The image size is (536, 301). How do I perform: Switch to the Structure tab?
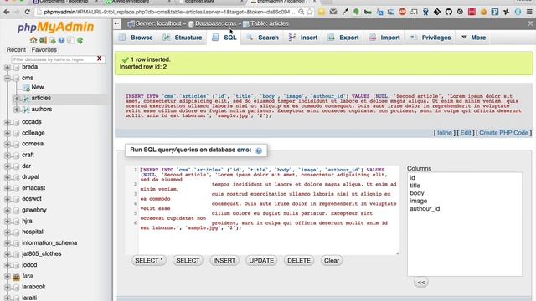(183, 38)
